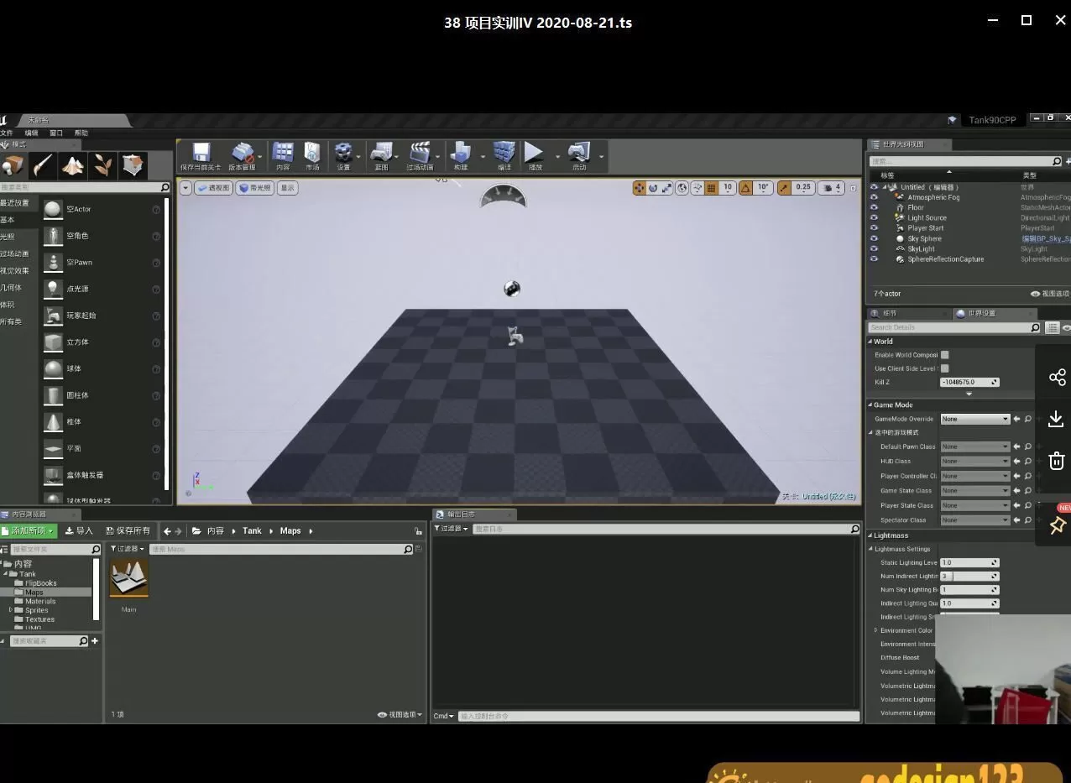Image resolution: width=1071 pixels, height=783 pixels.
Task: Open the GameMode Override None dropdown
Action: (x=974, y=418)
